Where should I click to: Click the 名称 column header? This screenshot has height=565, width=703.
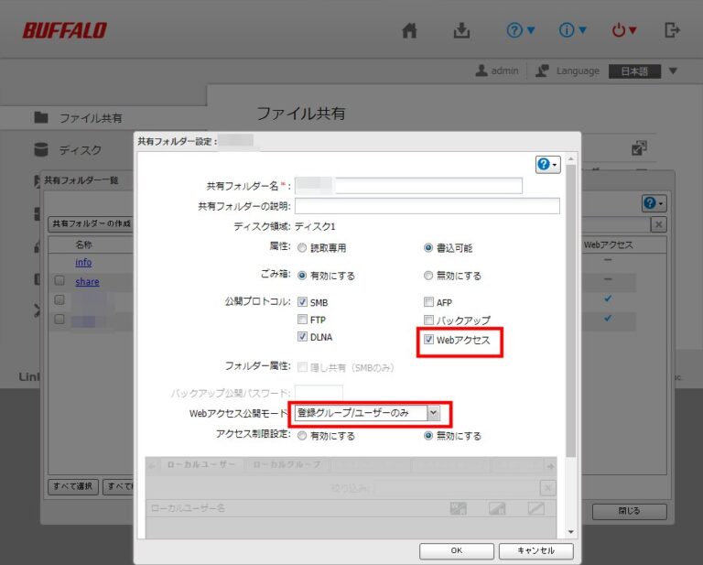click(83, 244)
